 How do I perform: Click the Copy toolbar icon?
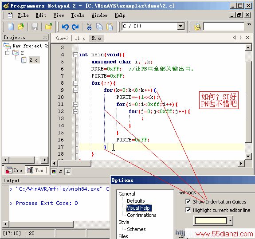(x=99, y=27)
